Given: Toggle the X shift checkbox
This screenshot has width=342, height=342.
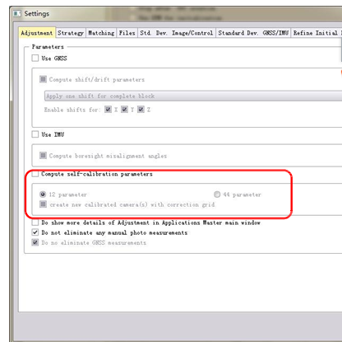Looking at the screenshot, I should pos(108,110).
